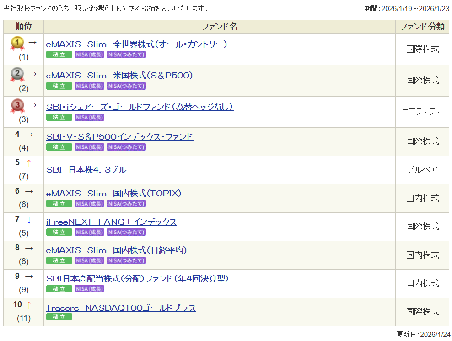Click the silver rank 2 medal icon

pyautogui.click(x=17, y=74)
